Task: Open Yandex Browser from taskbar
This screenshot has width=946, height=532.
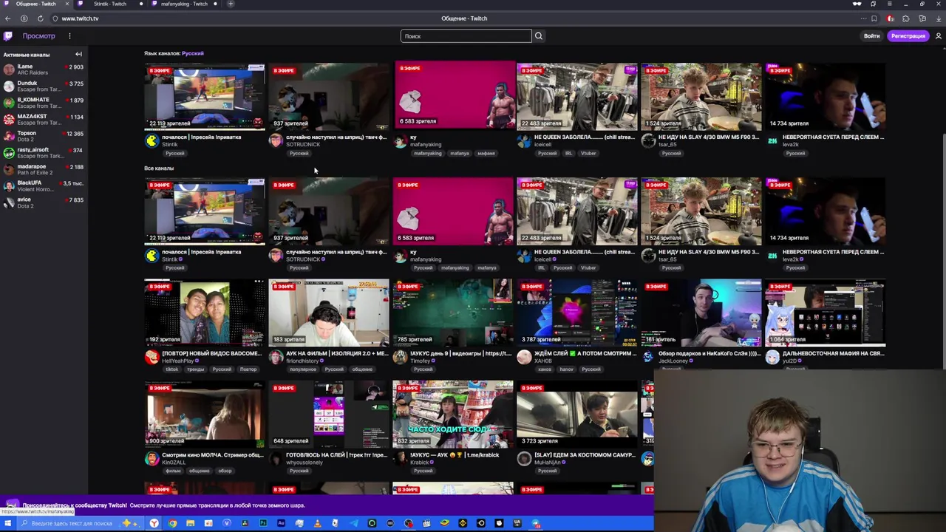Action: [154, 523]
